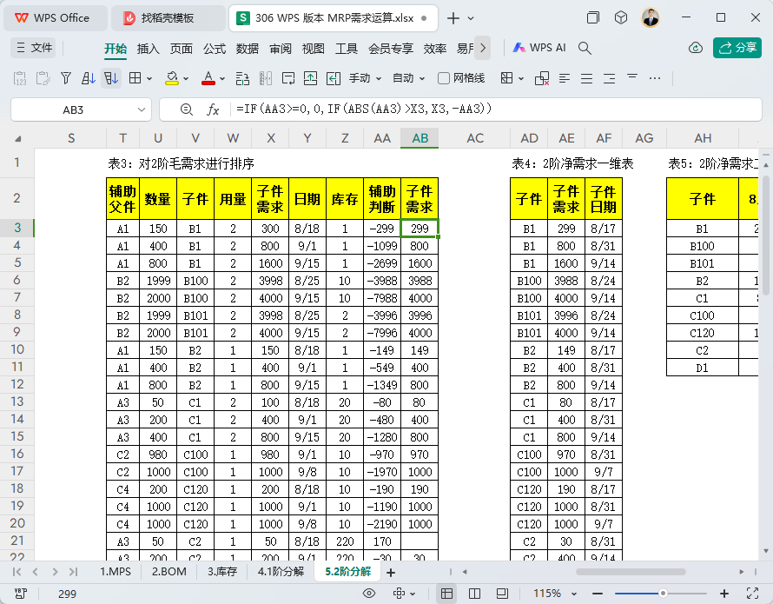
Task: Go to the first sheet arrow
Action: coord(17,572)
